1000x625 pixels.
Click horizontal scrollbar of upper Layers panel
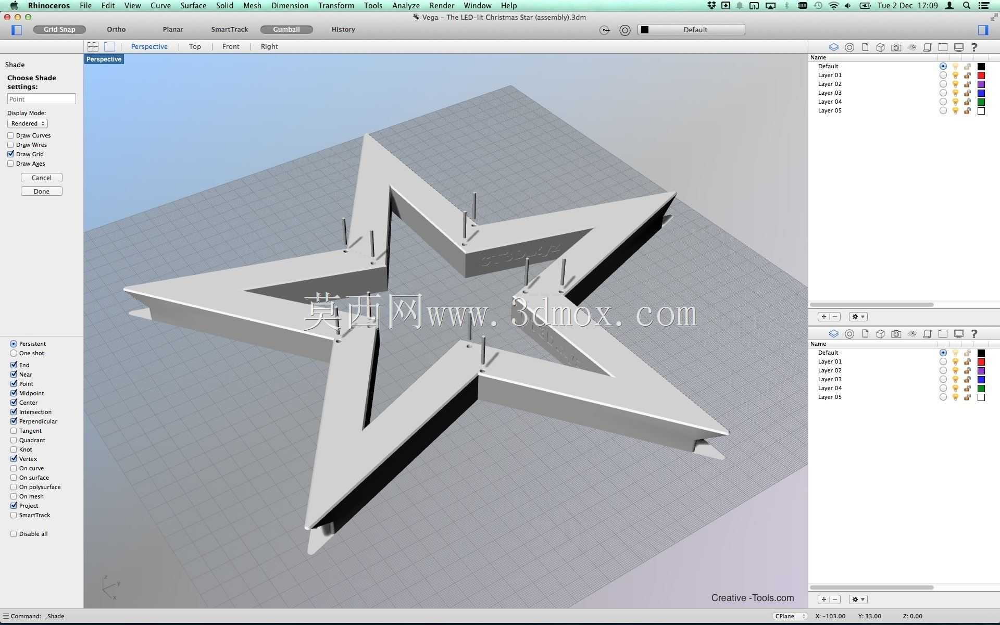871,305
